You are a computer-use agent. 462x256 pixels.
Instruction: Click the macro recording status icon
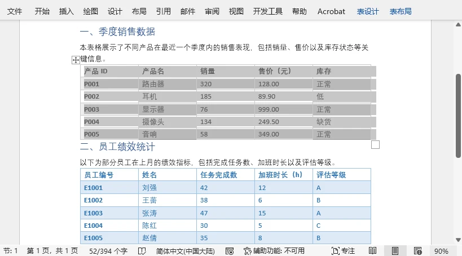click(x=230, y=251)
